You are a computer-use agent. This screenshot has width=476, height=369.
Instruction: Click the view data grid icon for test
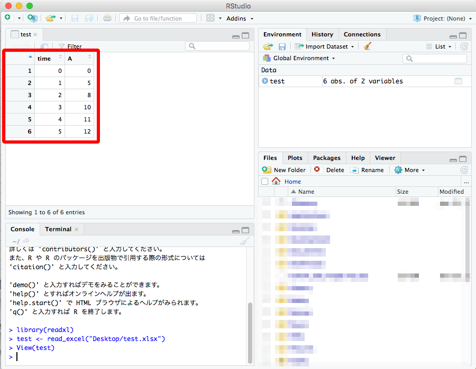click(458, 81)
